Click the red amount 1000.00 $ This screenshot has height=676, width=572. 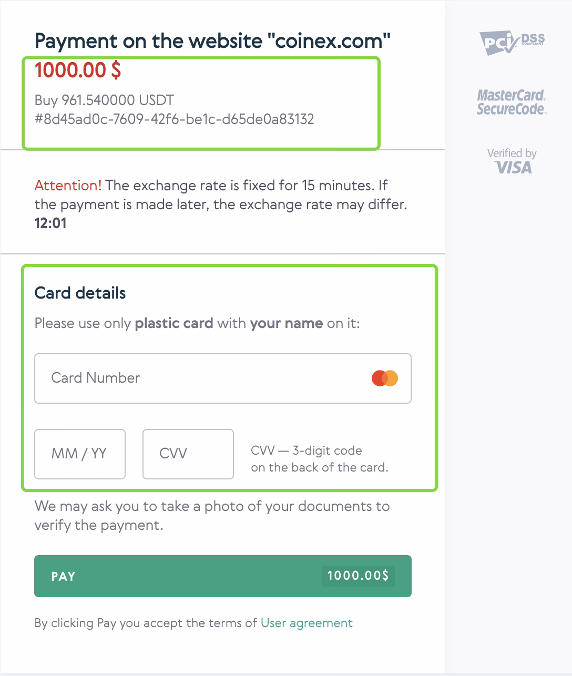77,70
